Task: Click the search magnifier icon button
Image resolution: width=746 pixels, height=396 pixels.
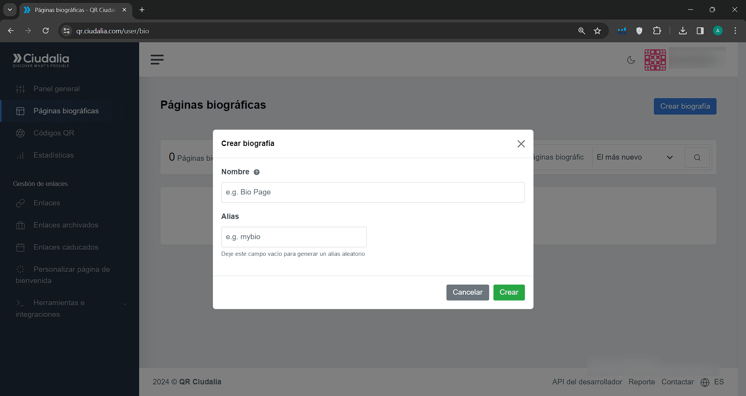Action: pyautogui.click(x=697, y=158)
